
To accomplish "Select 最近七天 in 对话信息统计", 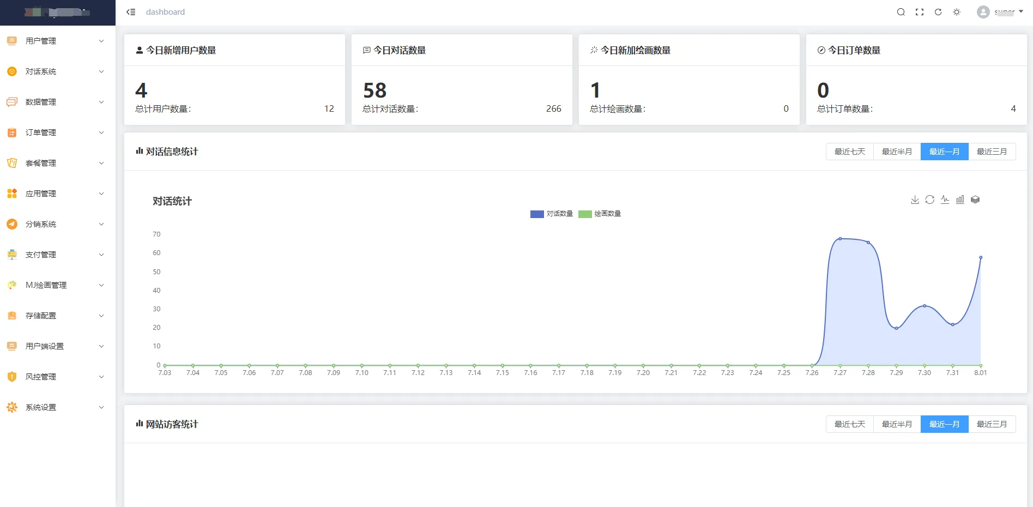I will click(849, 152).
